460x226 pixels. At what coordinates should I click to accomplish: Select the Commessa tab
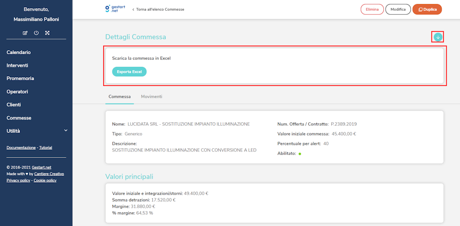[120, 97]
